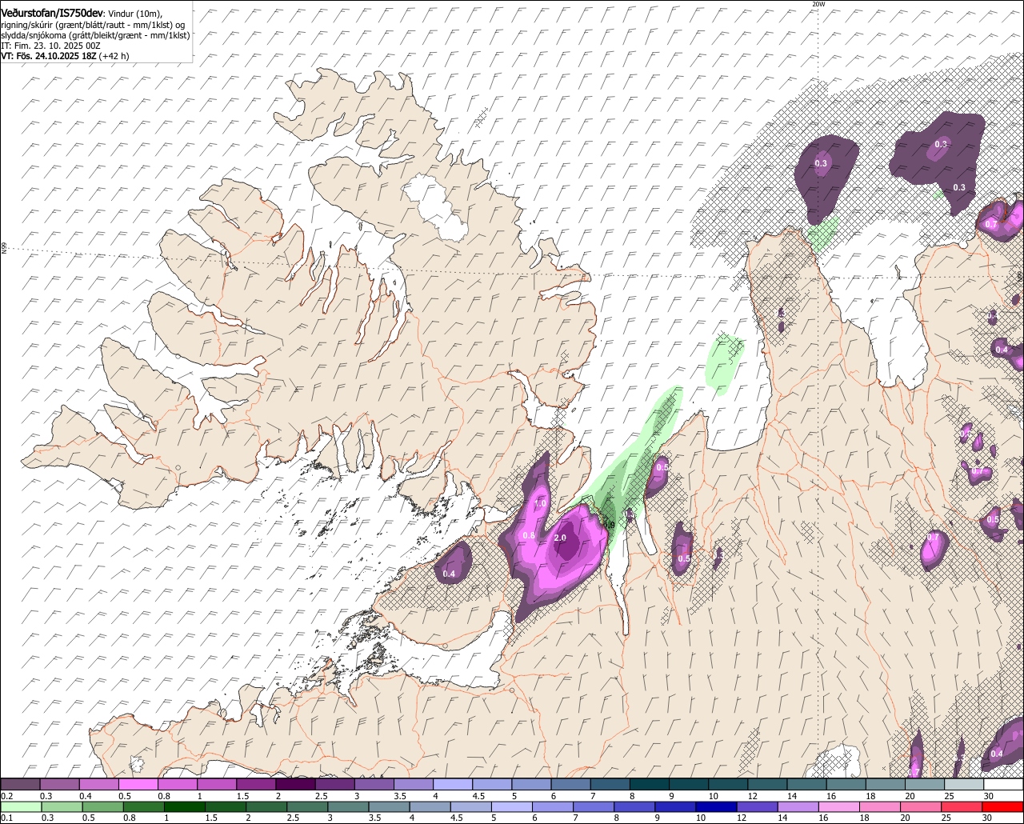Click the 2.0 precipitation value on the map
The height and width of the screenshot is (824, 1024).
coord(560,538)
